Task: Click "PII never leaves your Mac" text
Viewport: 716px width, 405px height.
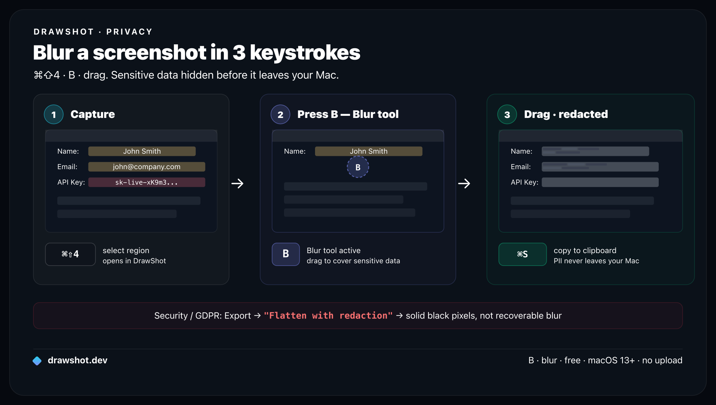Action: coord(596,261)
